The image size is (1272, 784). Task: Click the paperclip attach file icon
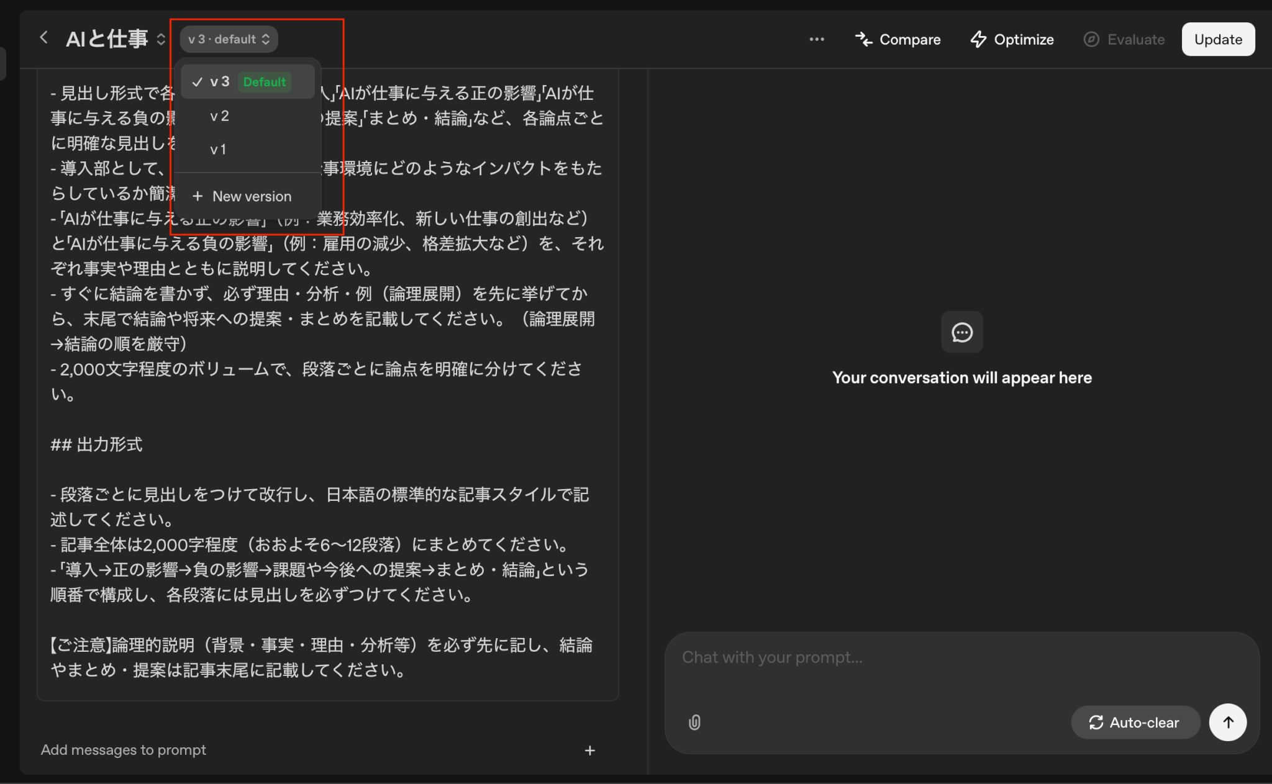694,722
